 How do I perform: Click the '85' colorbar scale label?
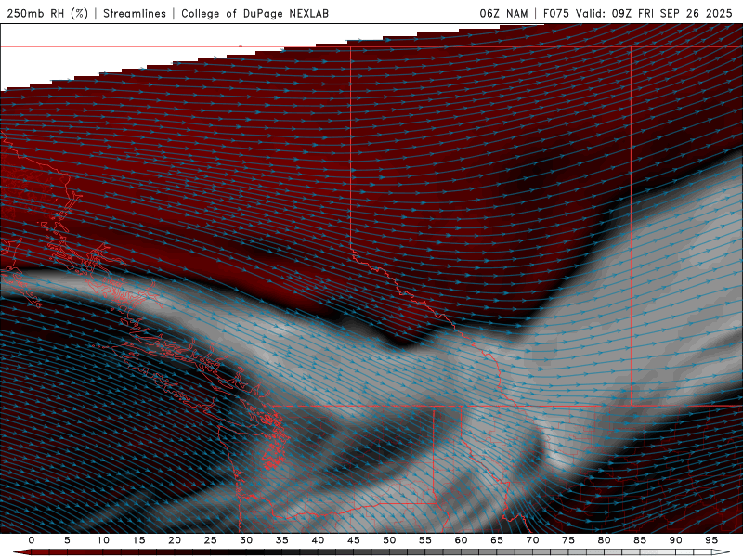tap(640, 540)
